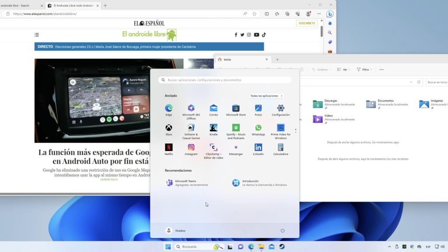This screenshot has height=252, width=448.
Task: Open the Instagram app
Action: pos(191,150)
